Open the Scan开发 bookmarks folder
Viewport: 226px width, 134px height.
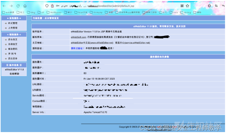[81, 12]
